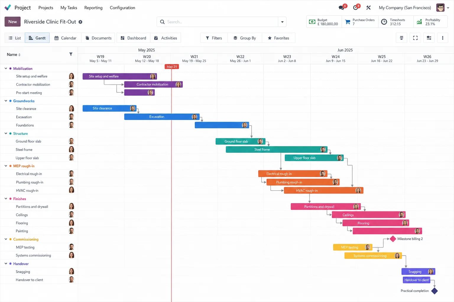
Task: Click the search magnifier icon
Action: [162, 22]
